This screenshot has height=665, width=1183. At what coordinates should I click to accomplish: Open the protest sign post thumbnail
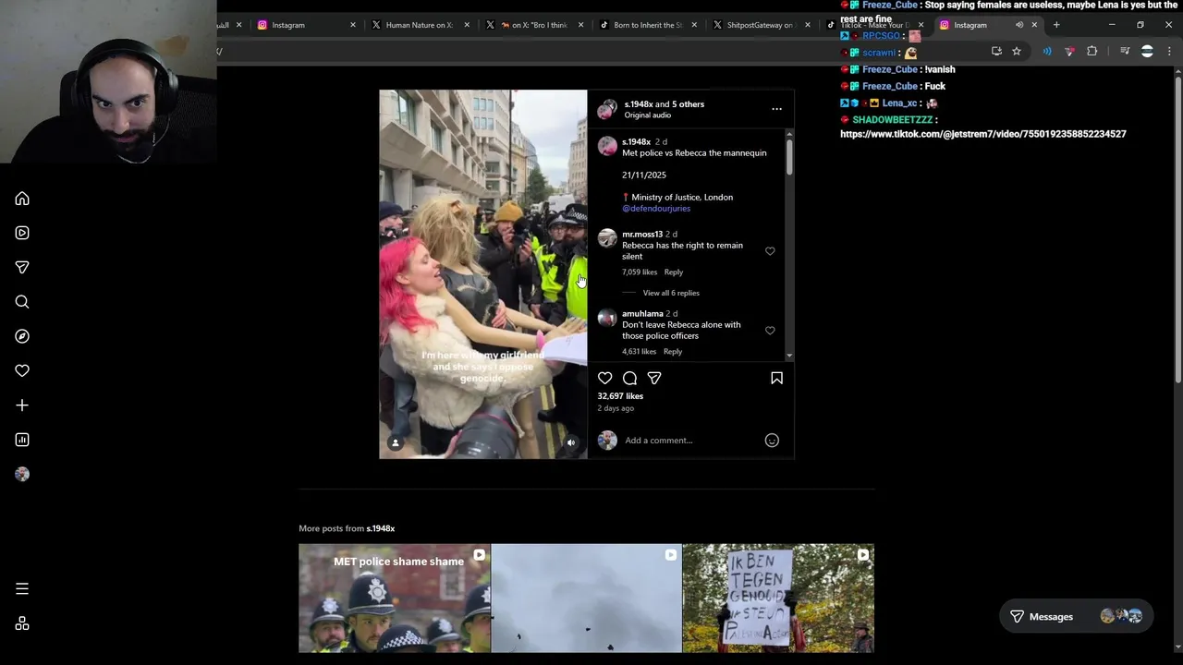pyautogui.click(x=778, y=598)
